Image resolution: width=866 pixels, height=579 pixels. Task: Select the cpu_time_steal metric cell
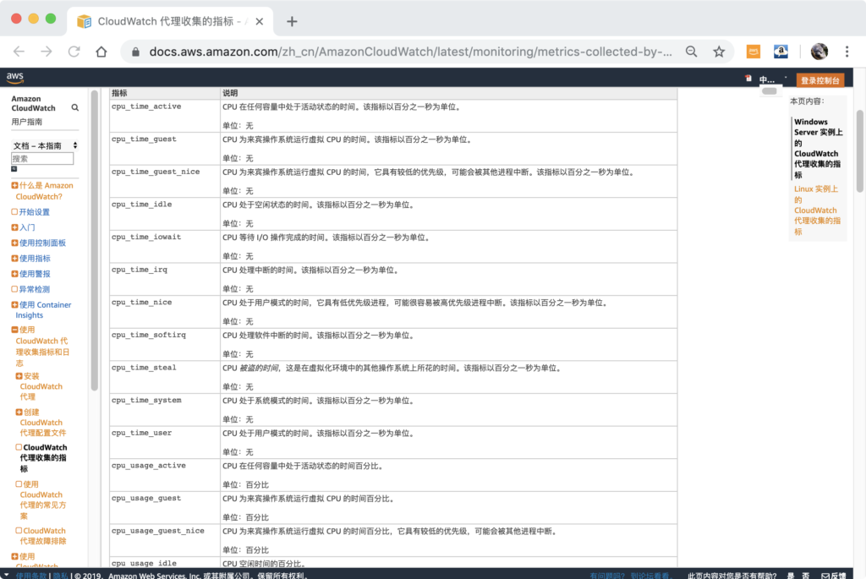(165, 376)
